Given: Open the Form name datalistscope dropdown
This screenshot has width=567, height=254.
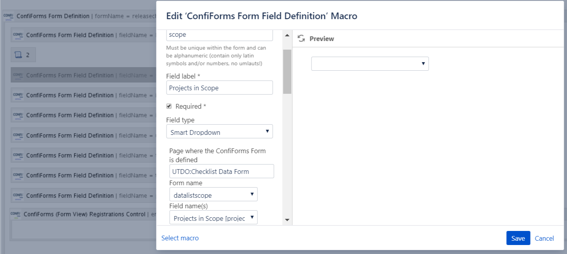Looking at the screenshot, I should (213, 194).
